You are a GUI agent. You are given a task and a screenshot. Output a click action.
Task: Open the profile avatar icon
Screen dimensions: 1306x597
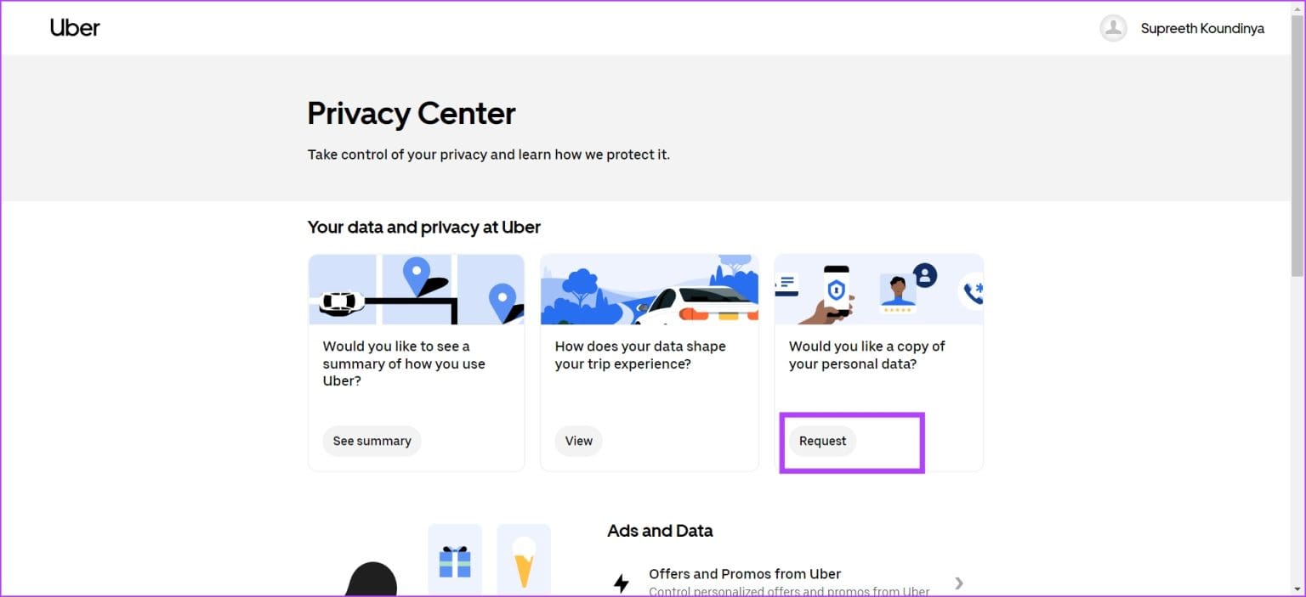pyautogui.click(x=1113, y=28)
